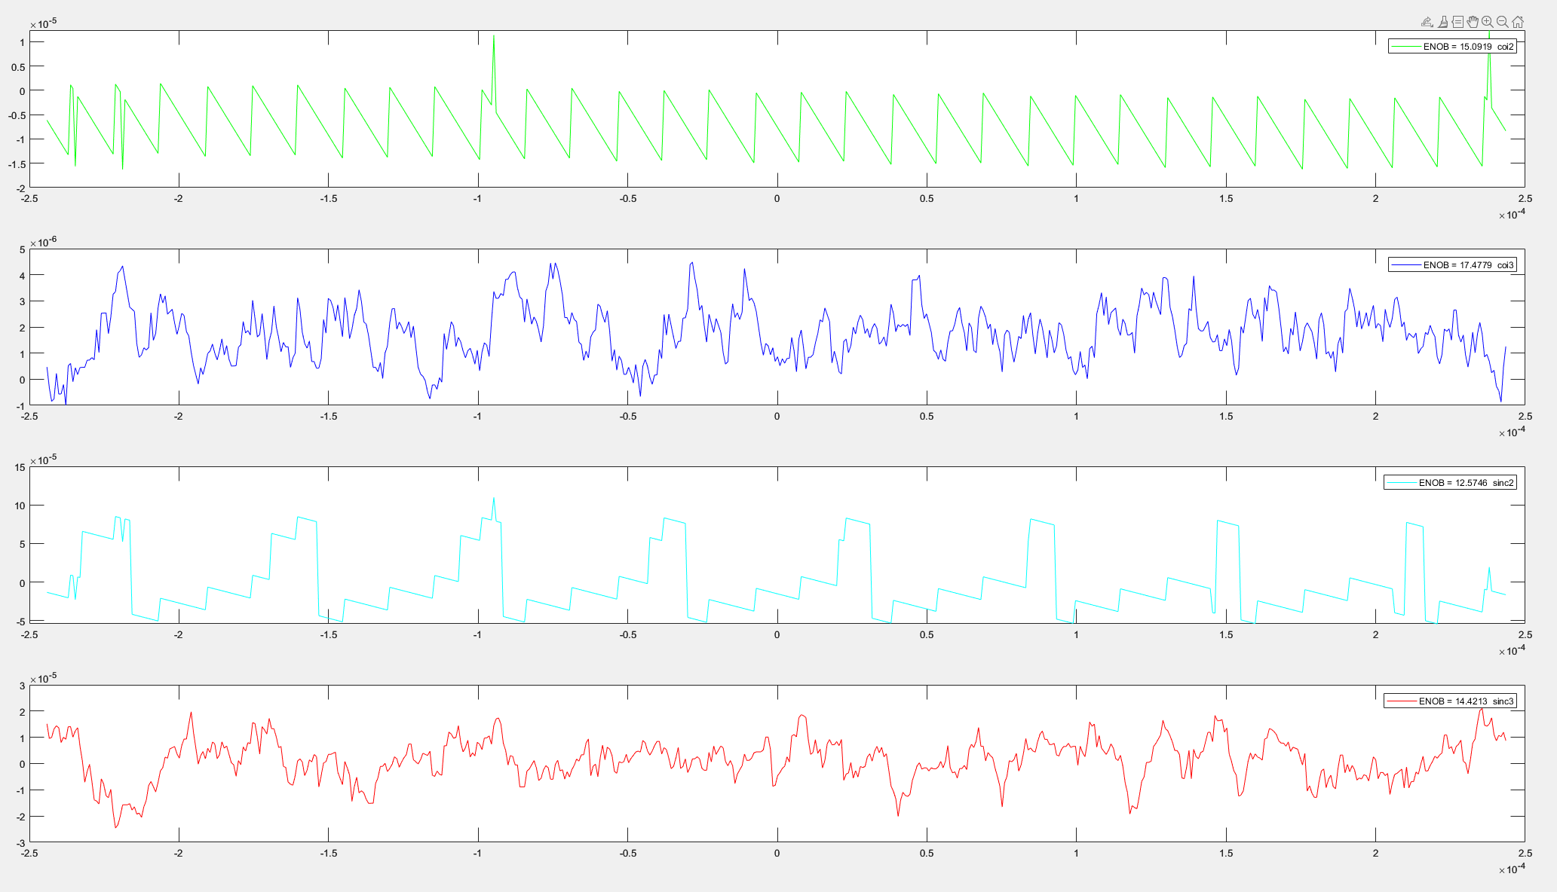Click the y-axis tick '4' on the blue plot
Viewport: 1557px width, 892px height.
pos(23,276)
